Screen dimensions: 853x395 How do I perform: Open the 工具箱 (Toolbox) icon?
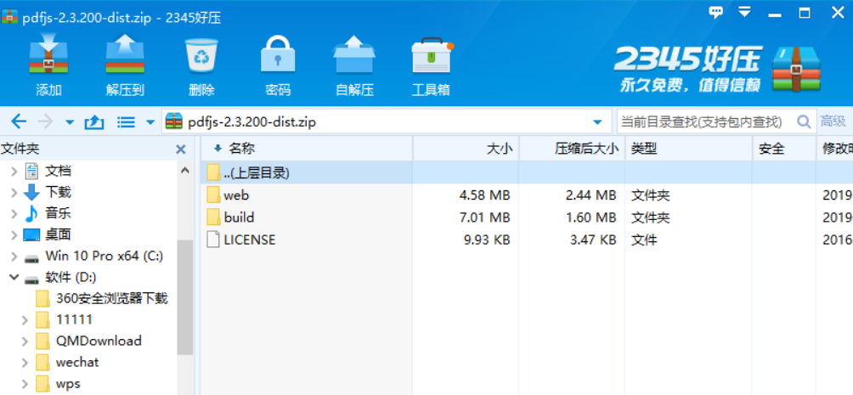tap(432, 55)
